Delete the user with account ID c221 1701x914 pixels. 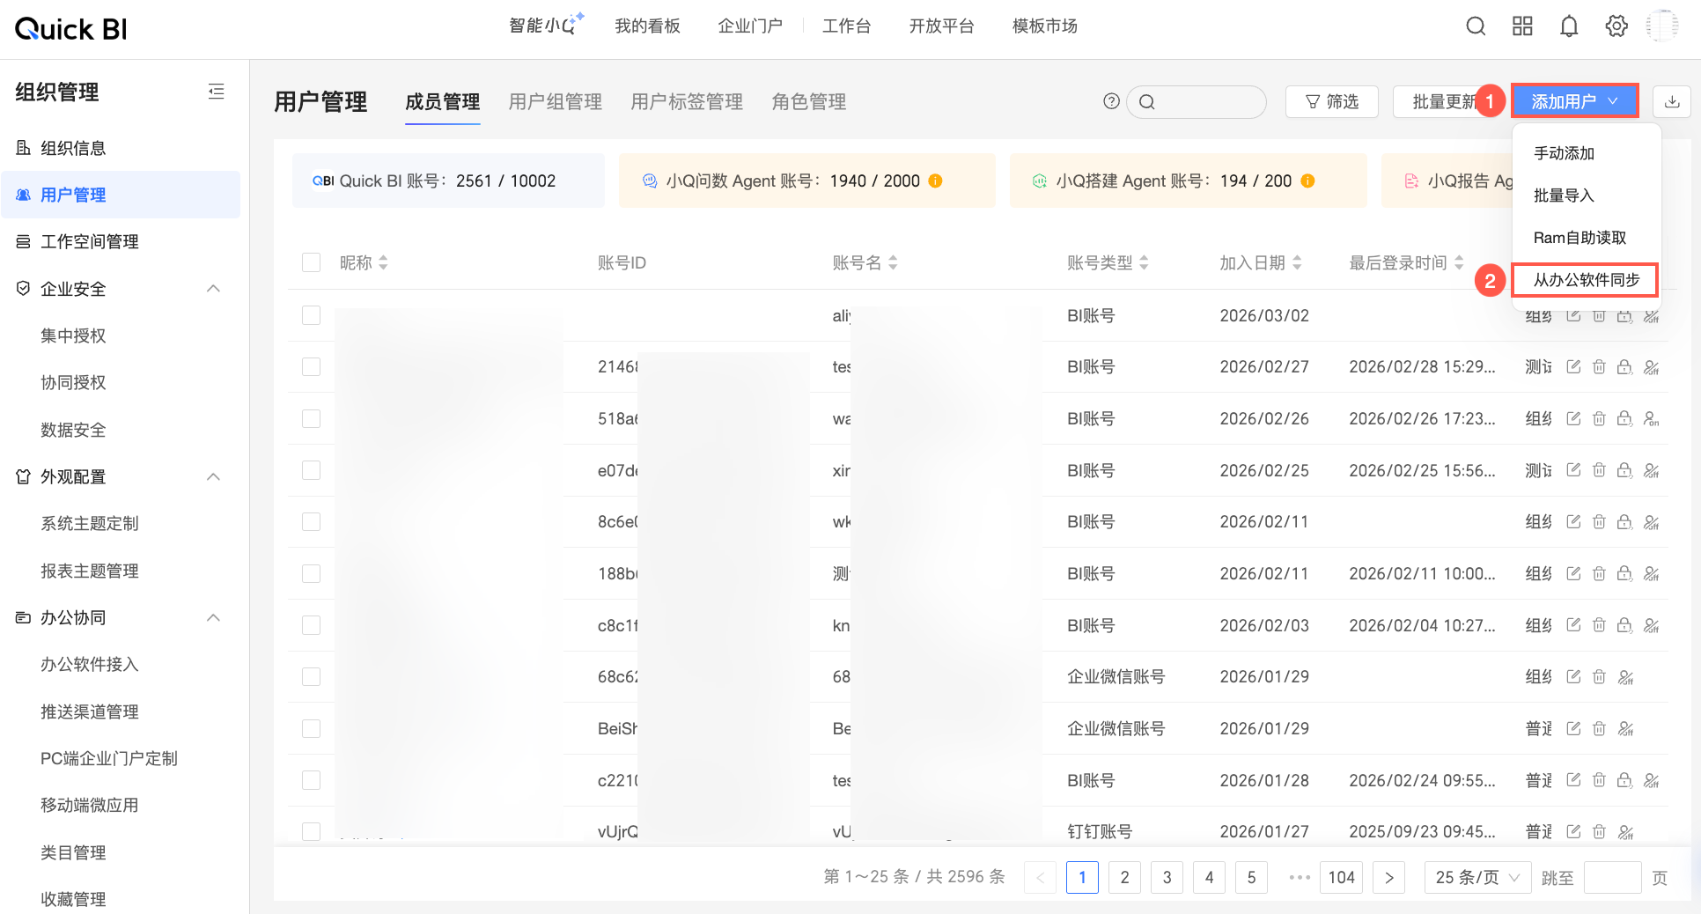[x=1599, y=780]
